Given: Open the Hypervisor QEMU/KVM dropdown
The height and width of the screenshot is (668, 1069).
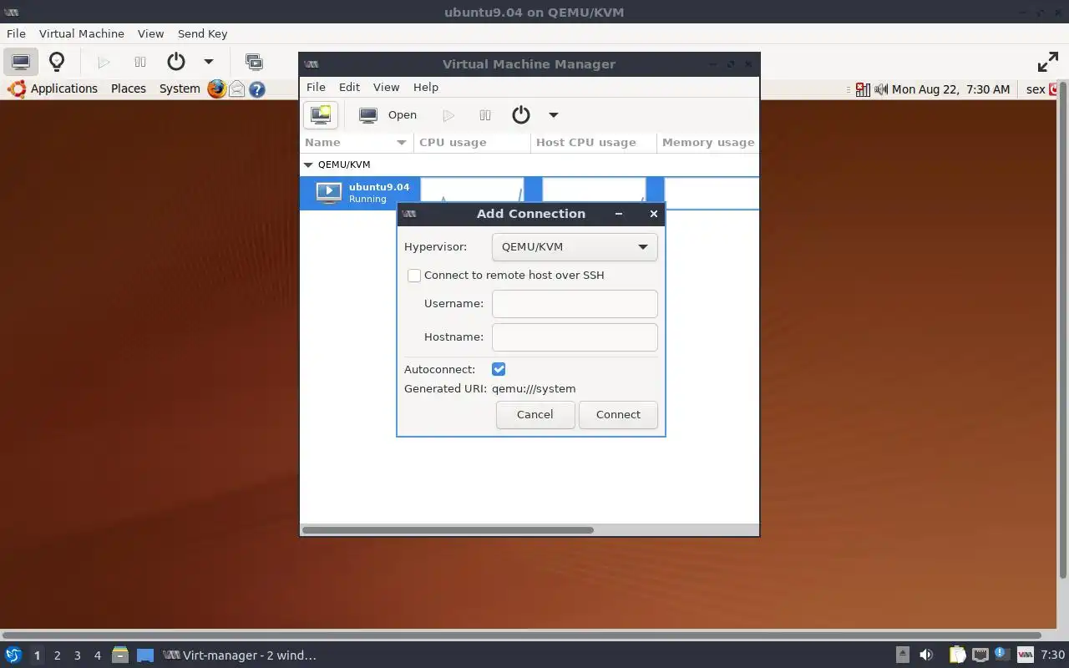Looking at the screenshot, I should coord(575,247).
